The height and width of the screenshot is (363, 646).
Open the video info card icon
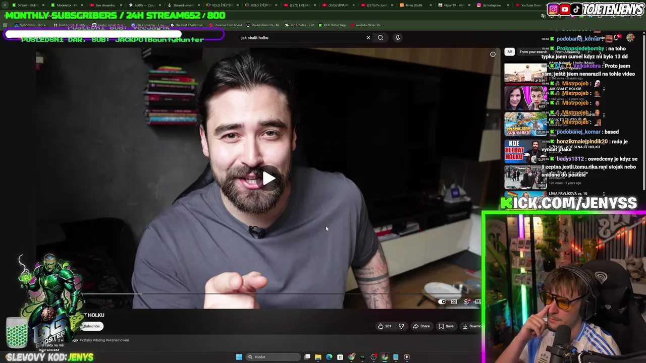click(493, 54)
